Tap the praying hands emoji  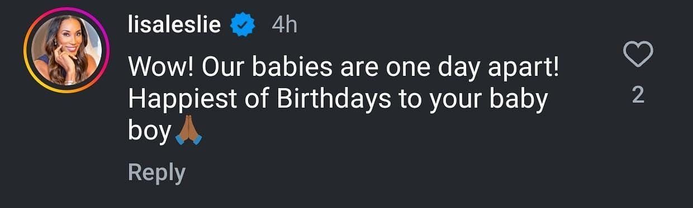188,132
